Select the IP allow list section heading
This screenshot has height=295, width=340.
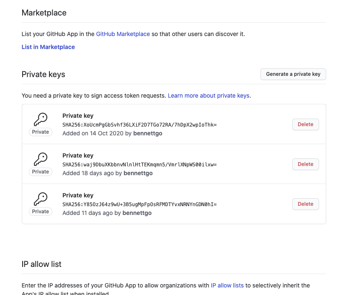click(x=41, y=264)
